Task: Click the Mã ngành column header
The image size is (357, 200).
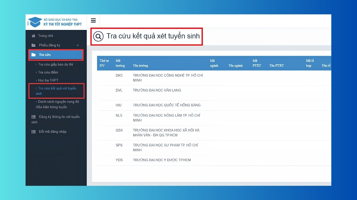Action: pyautogui.click(x=214, y=63)
